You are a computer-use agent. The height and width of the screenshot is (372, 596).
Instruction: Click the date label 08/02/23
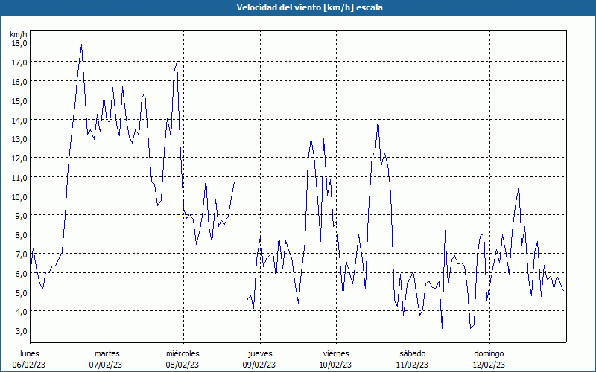(x=182, y=365)
